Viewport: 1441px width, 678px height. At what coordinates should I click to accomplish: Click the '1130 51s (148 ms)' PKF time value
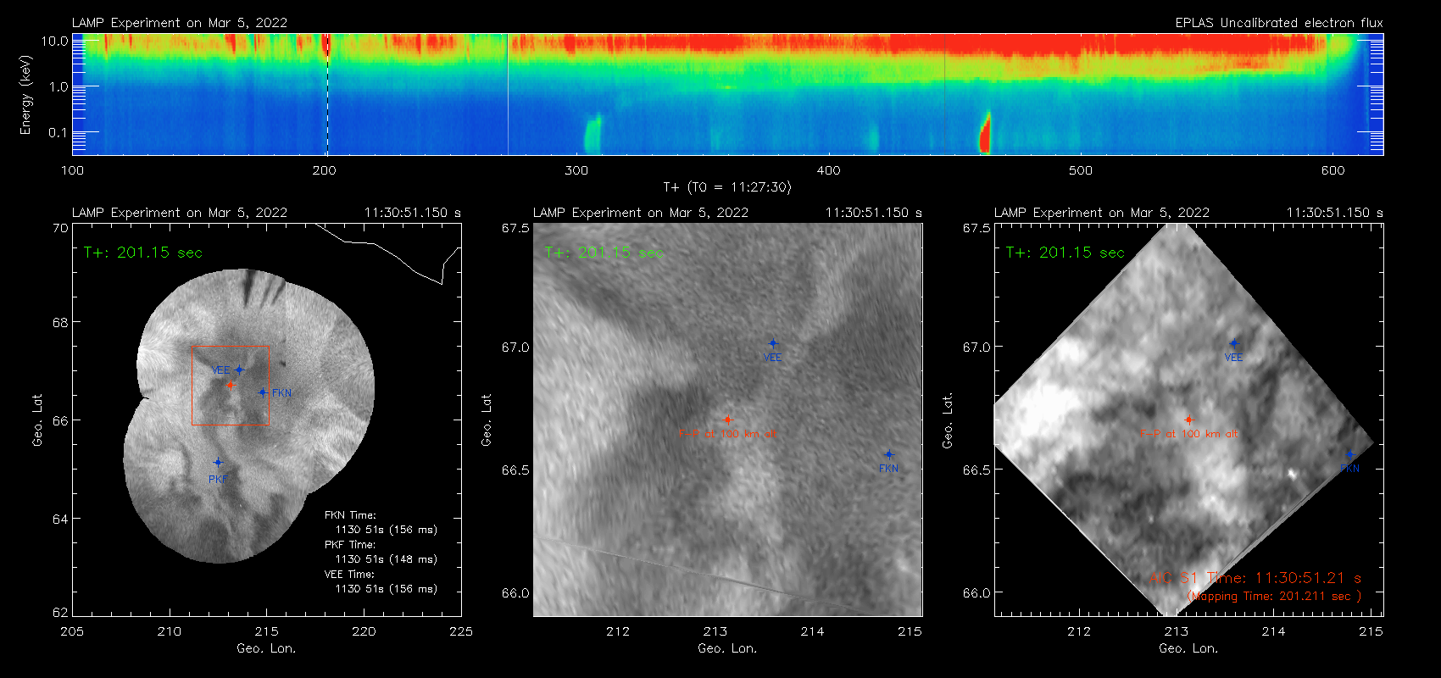point(387,559)
